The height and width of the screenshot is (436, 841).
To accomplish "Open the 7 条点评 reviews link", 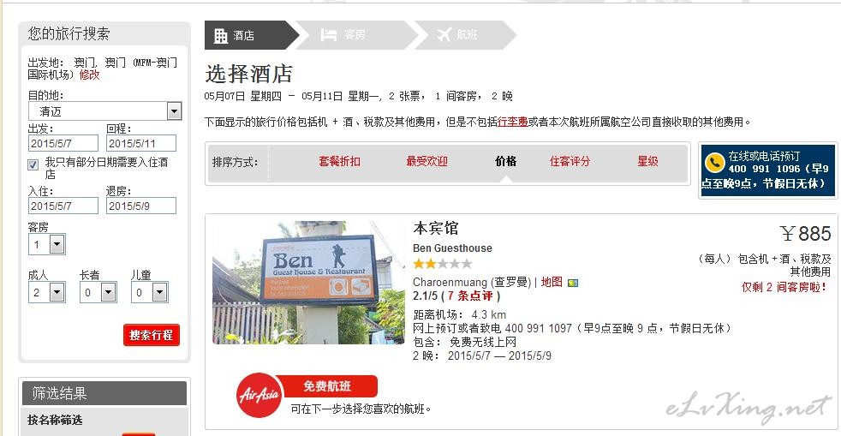I will (470, 296).
